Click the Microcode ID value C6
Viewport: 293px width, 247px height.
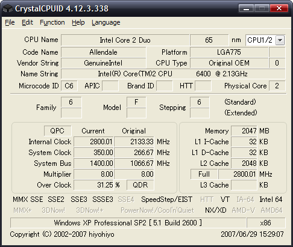click(69, 86)
